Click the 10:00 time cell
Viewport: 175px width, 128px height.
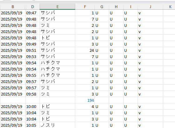pos(32,106)
